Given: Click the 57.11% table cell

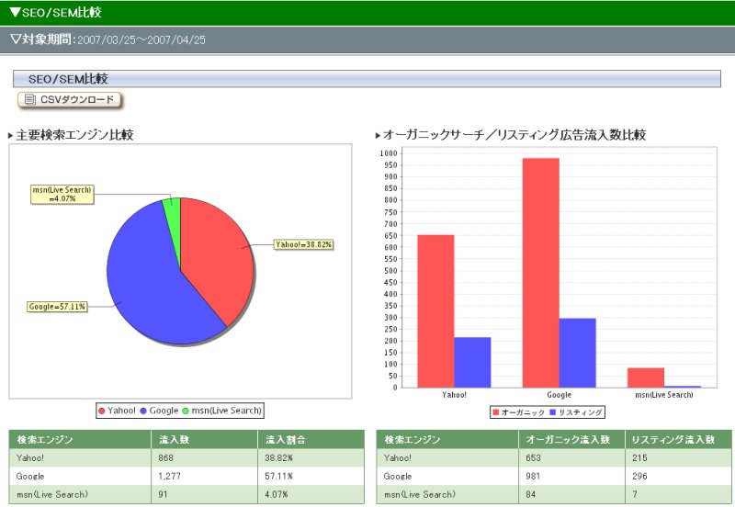Looking at the screenshot, I should (x=311, y=476).
